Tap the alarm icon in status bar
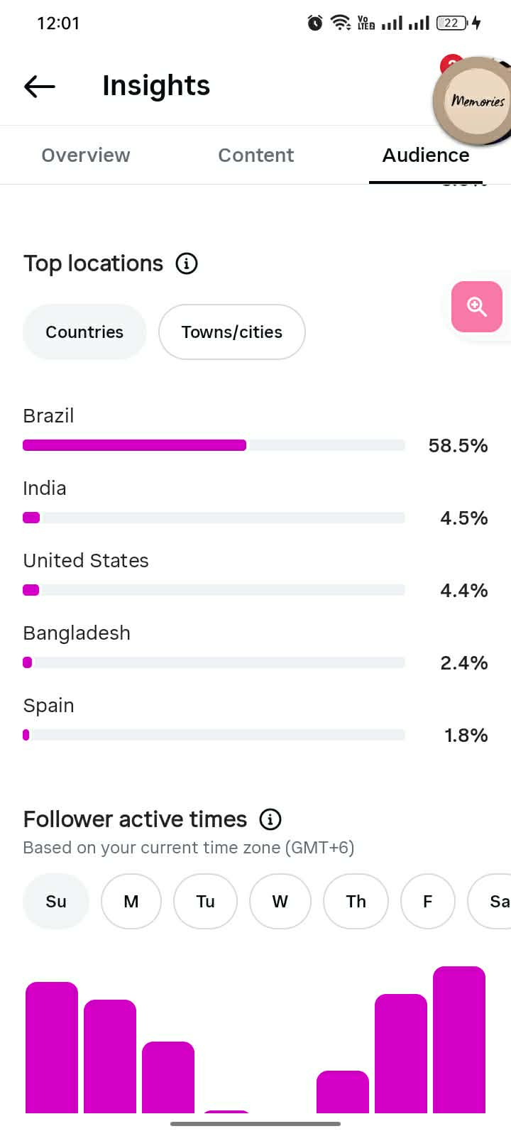This screenshot has width=511, height=1136. pos(315,23)
